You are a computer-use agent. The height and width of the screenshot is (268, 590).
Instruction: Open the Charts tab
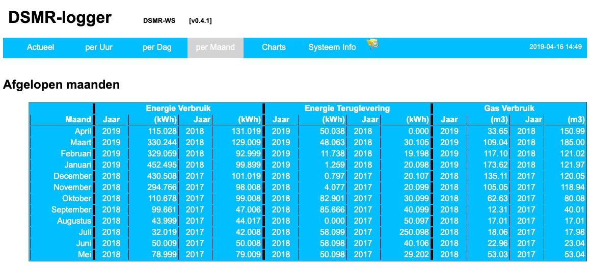[274, 47]
